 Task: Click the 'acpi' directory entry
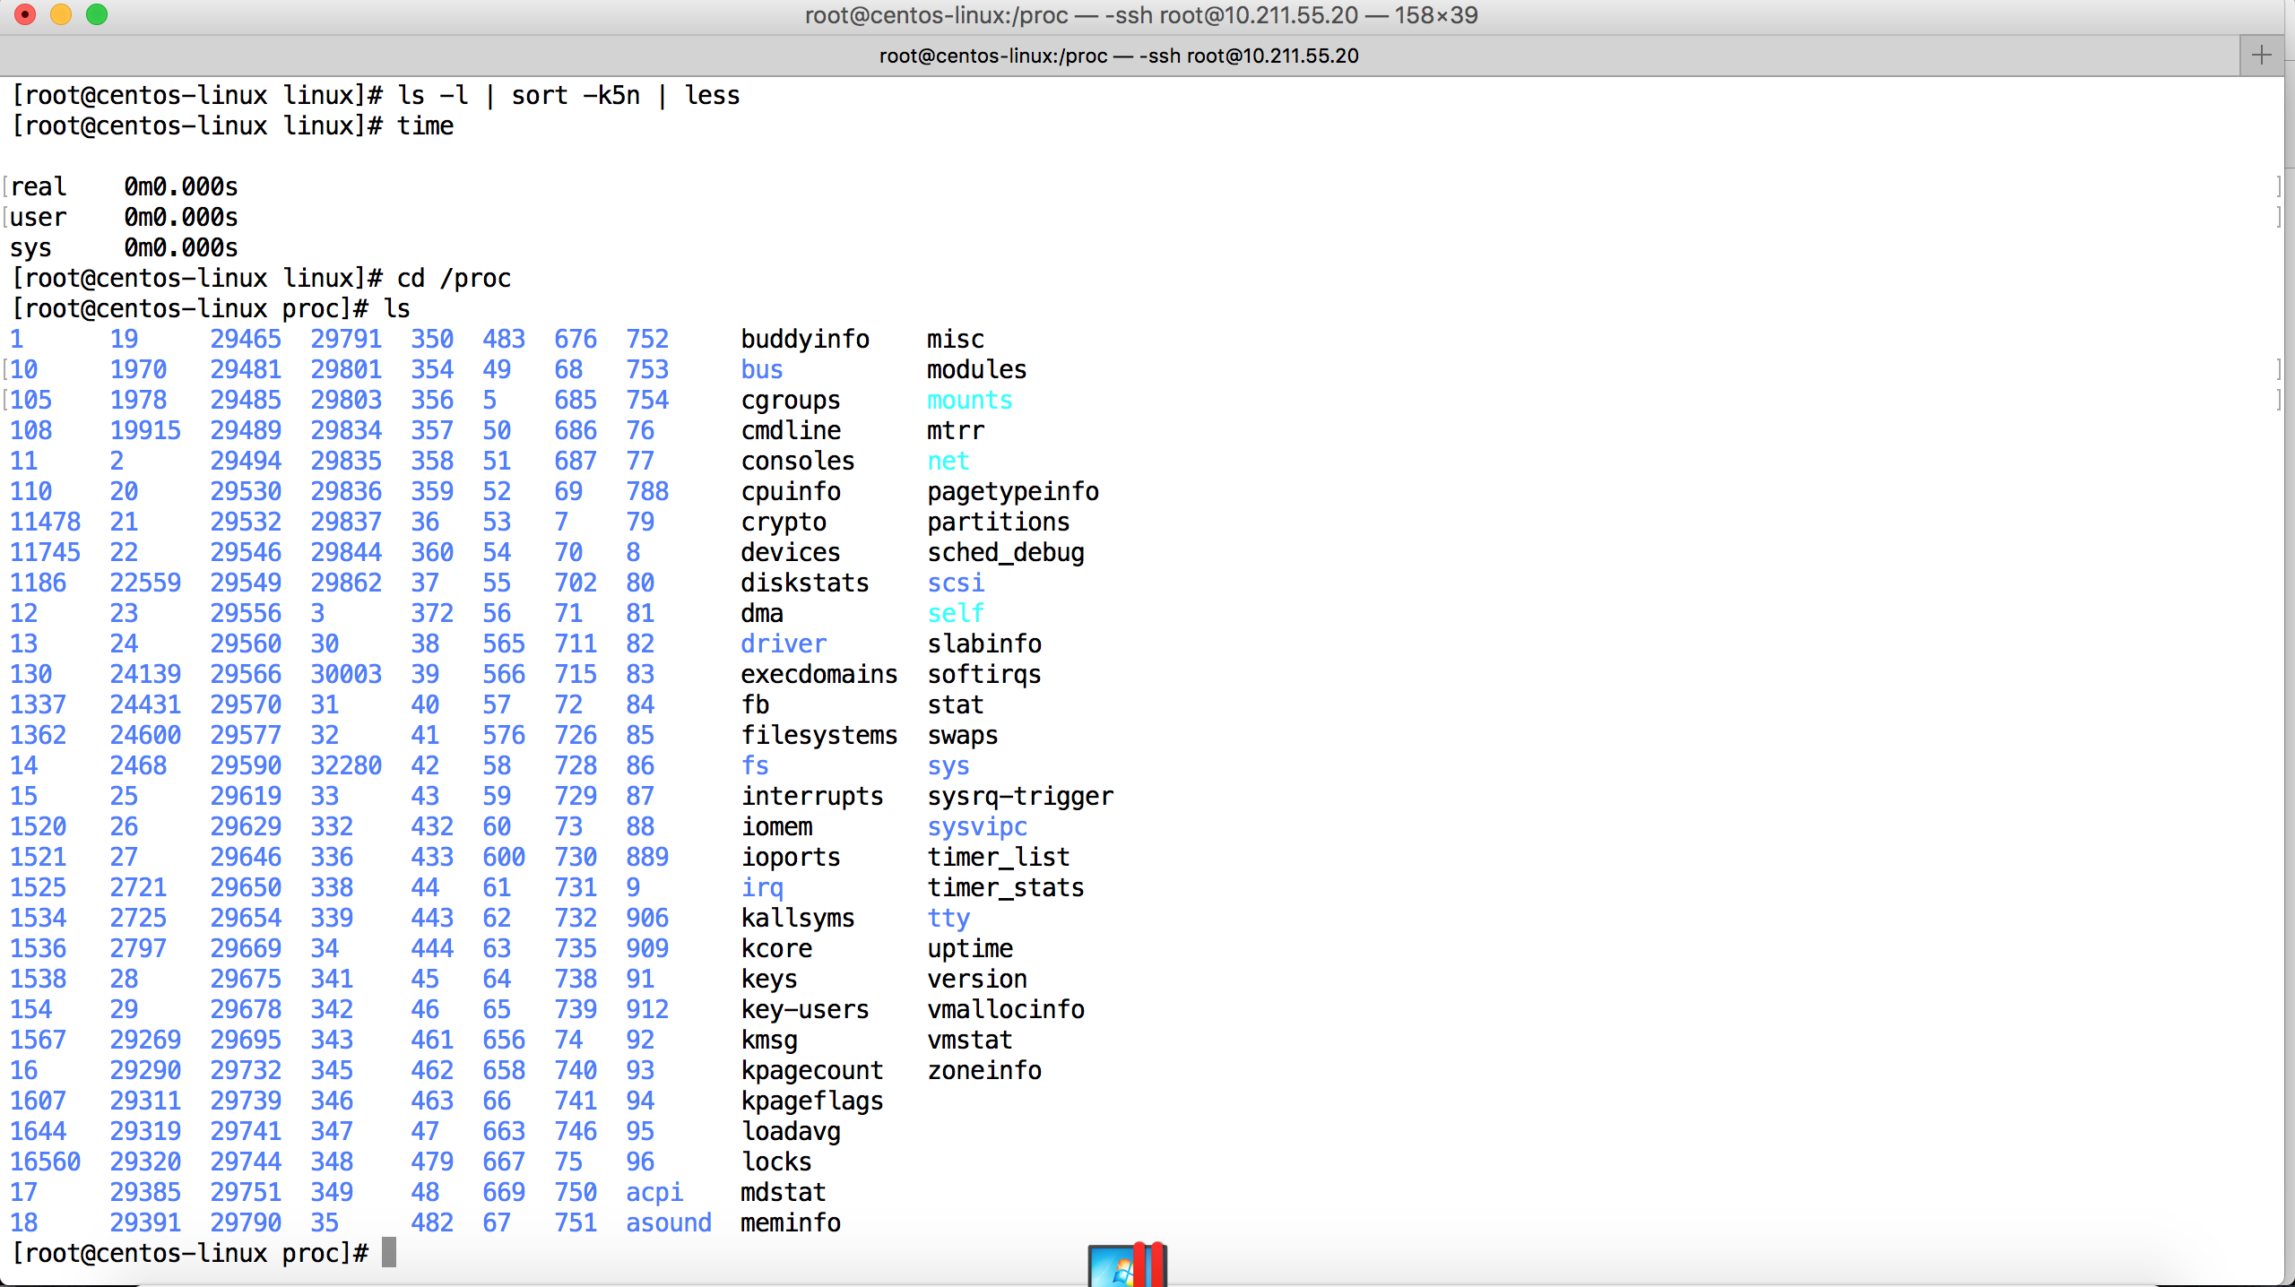tap(654, 1192)
